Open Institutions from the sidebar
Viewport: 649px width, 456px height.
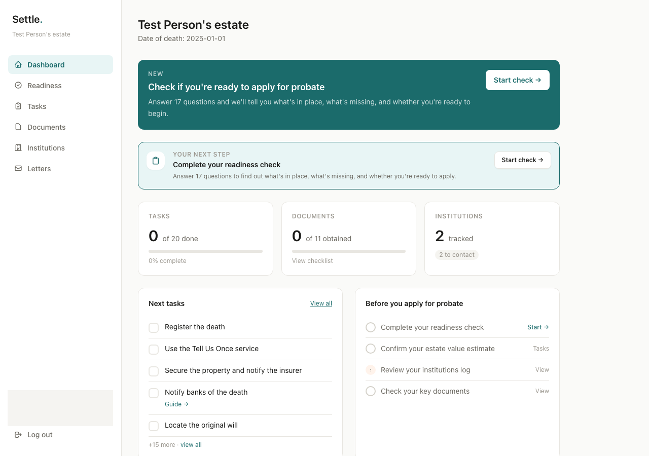click(60, 147)
